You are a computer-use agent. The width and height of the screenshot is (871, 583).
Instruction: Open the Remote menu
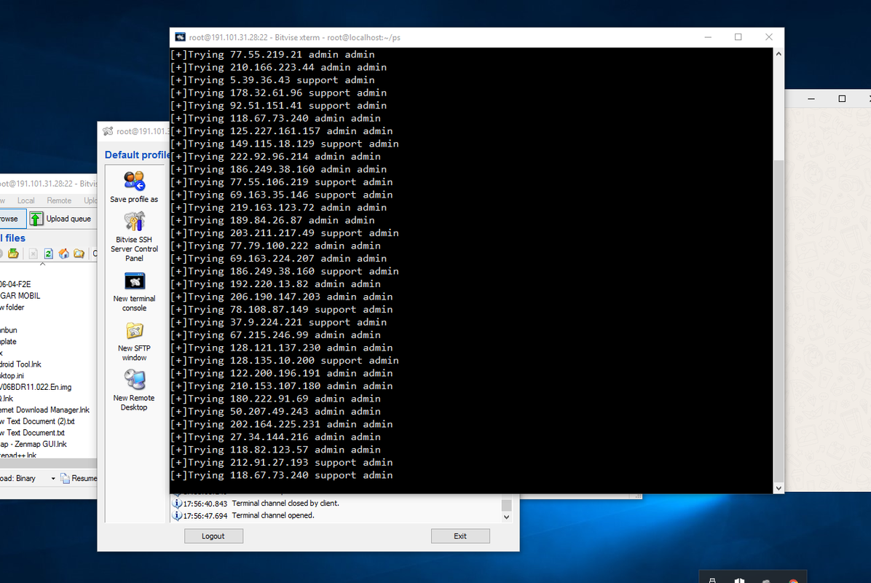pyautogui.click(x=58, y=200)
